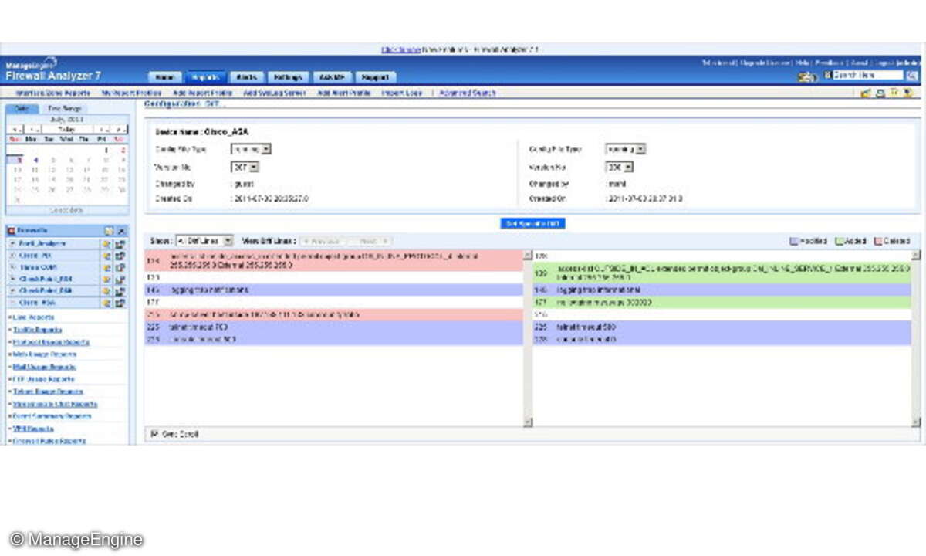The height and width of the screenshot is (556, 926).
Task: Click first icon in Forti_Analyzer device row
Action: coord(107,243)
